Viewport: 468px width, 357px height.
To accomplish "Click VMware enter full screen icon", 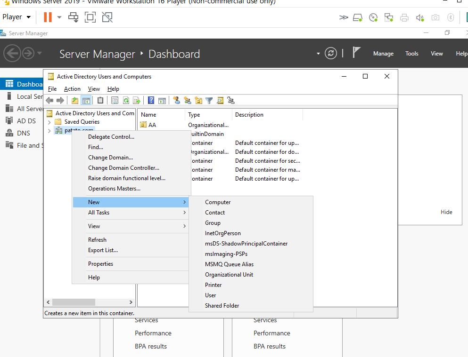I will coord(90,17).
